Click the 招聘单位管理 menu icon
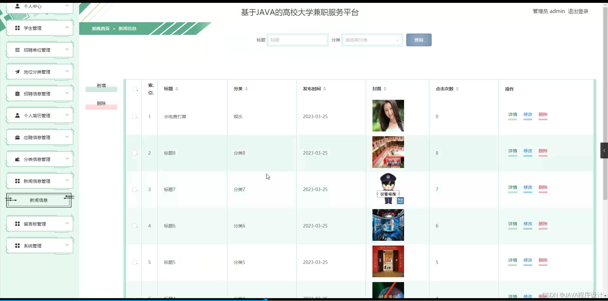 [17, 50]
